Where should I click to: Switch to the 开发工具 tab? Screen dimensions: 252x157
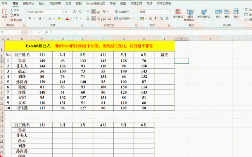coord(136,3)
